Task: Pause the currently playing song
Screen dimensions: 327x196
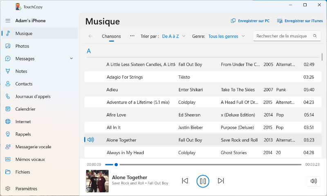Action: (203, 181)
